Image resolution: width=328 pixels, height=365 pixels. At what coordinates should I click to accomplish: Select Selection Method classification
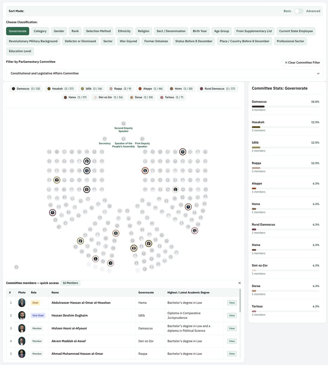click(x=98, y=31)
